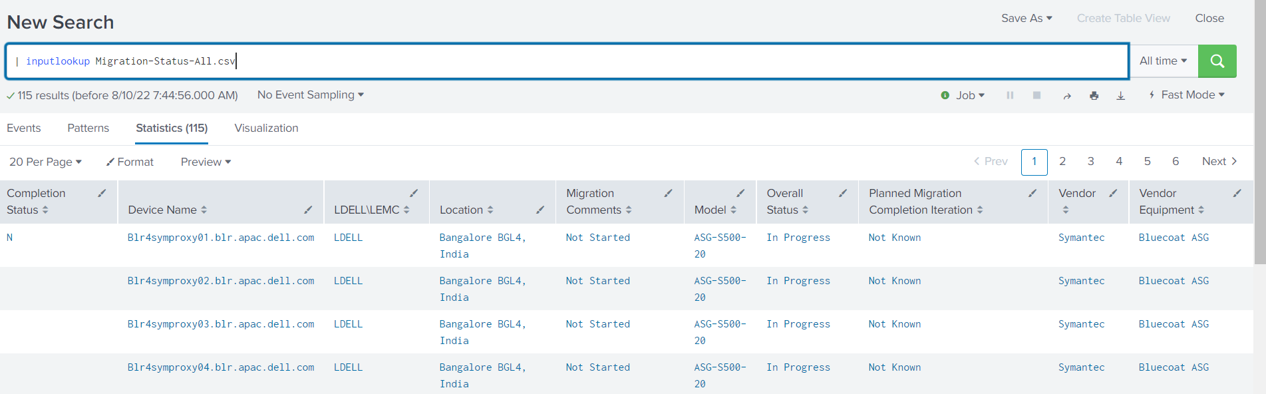The width and height of the screenshot is (1266, 394).
Task: Toggle sort on Model column
Action: coord(733,210)
